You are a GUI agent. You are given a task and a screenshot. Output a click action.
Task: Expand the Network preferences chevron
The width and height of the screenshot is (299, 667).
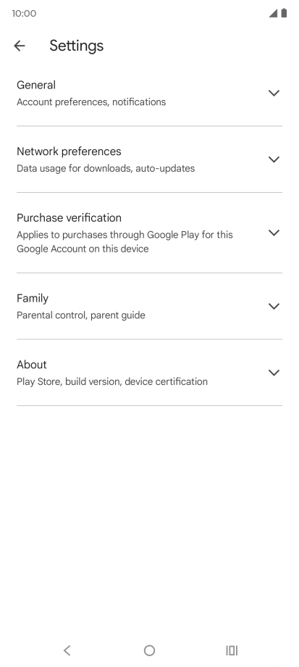[x=274, y=159]
